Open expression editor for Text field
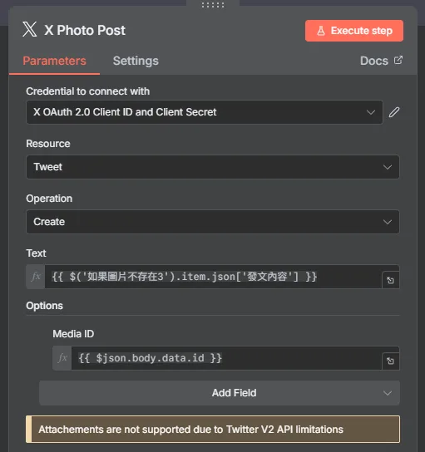This screenshot has width=425, height=452. 390,280
